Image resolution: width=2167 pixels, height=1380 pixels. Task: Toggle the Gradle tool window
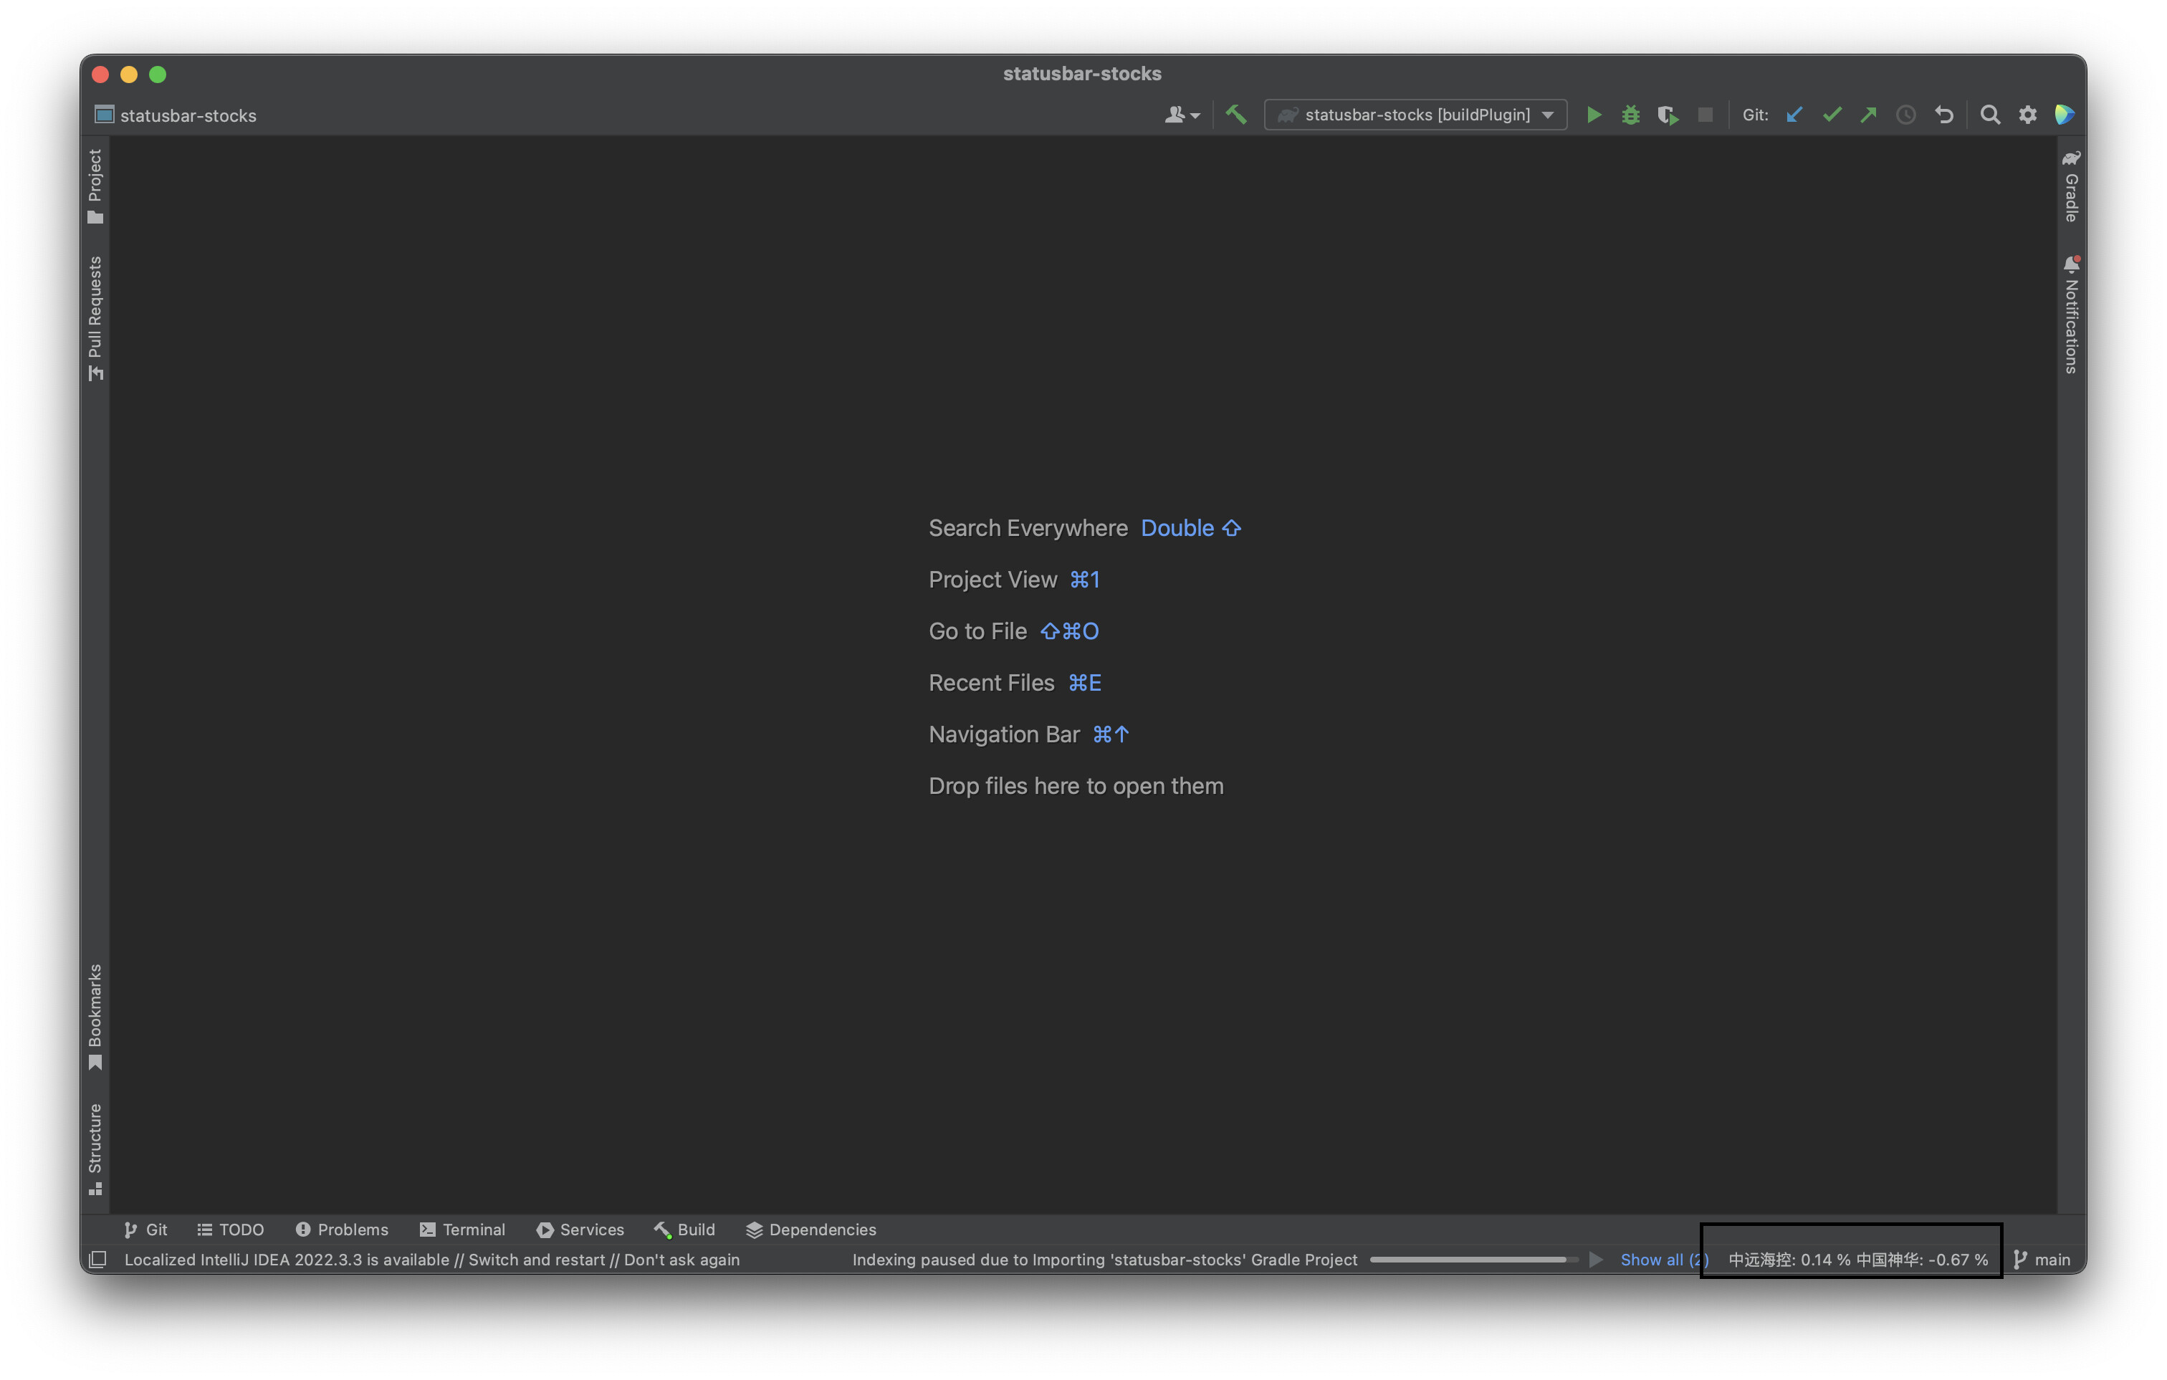(x=2071, y=186)
